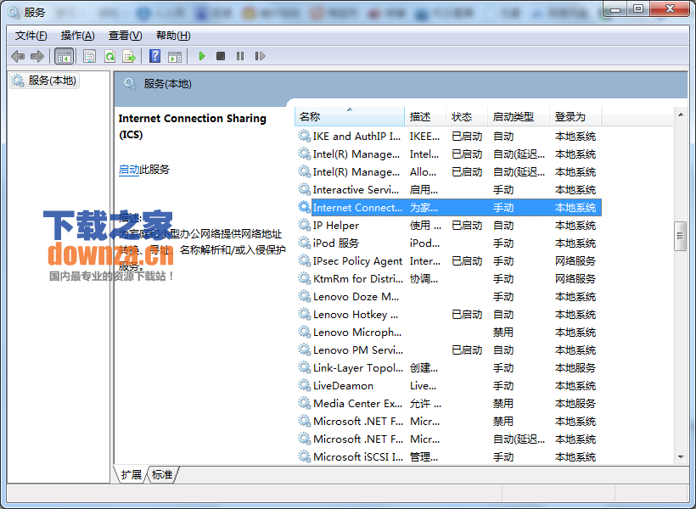Screen dimensions: 696x509
Task: Refresh the services list
Action: pos(109,56)
